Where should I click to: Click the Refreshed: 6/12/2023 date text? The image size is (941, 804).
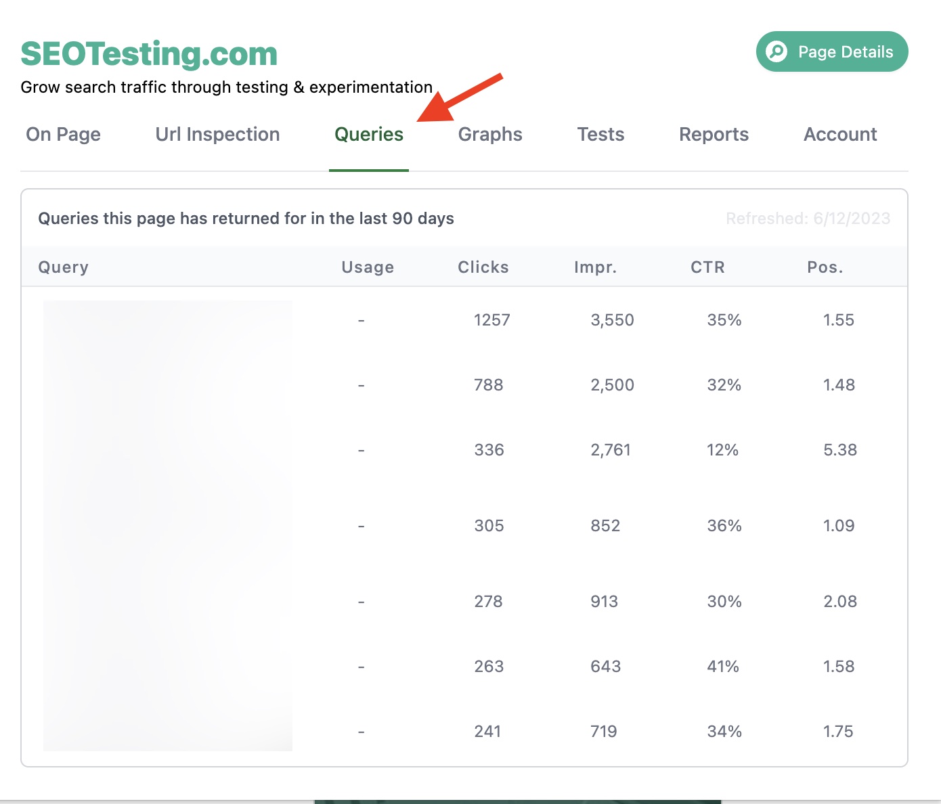click(x=808, y=219)
